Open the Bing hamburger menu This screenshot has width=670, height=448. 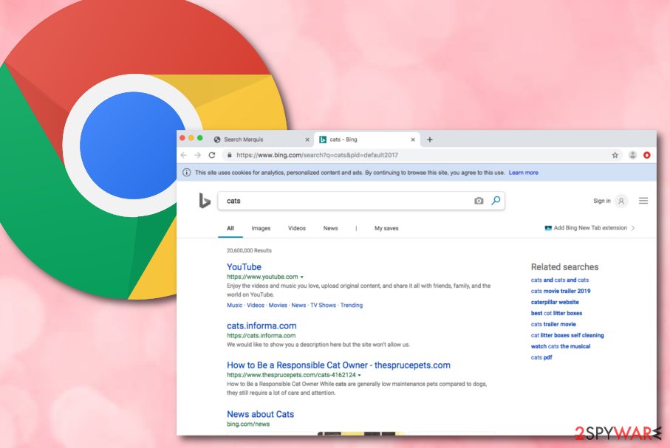tap(643, 201)
